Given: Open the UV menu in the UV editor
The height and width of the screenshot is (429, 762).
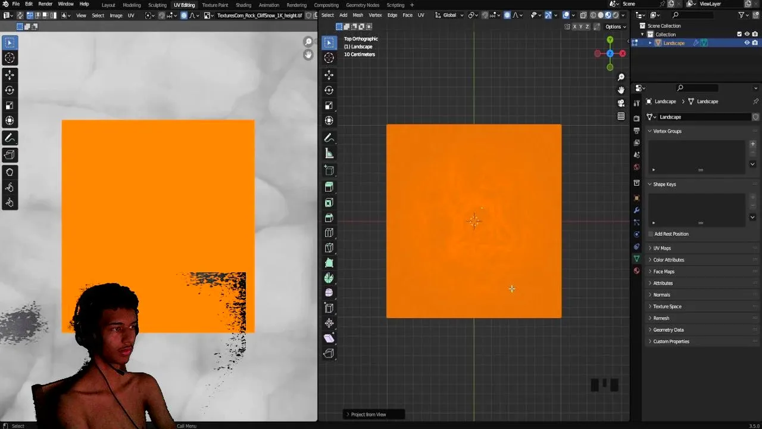Looking at the screenshot, I should coord(131,15).
